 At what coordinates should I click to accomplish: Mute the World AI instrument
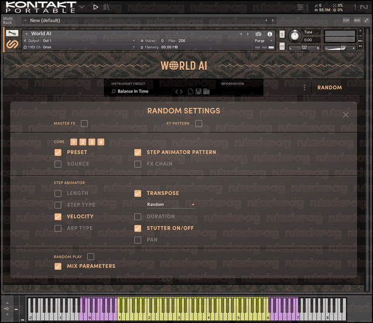tap(282, 46)
